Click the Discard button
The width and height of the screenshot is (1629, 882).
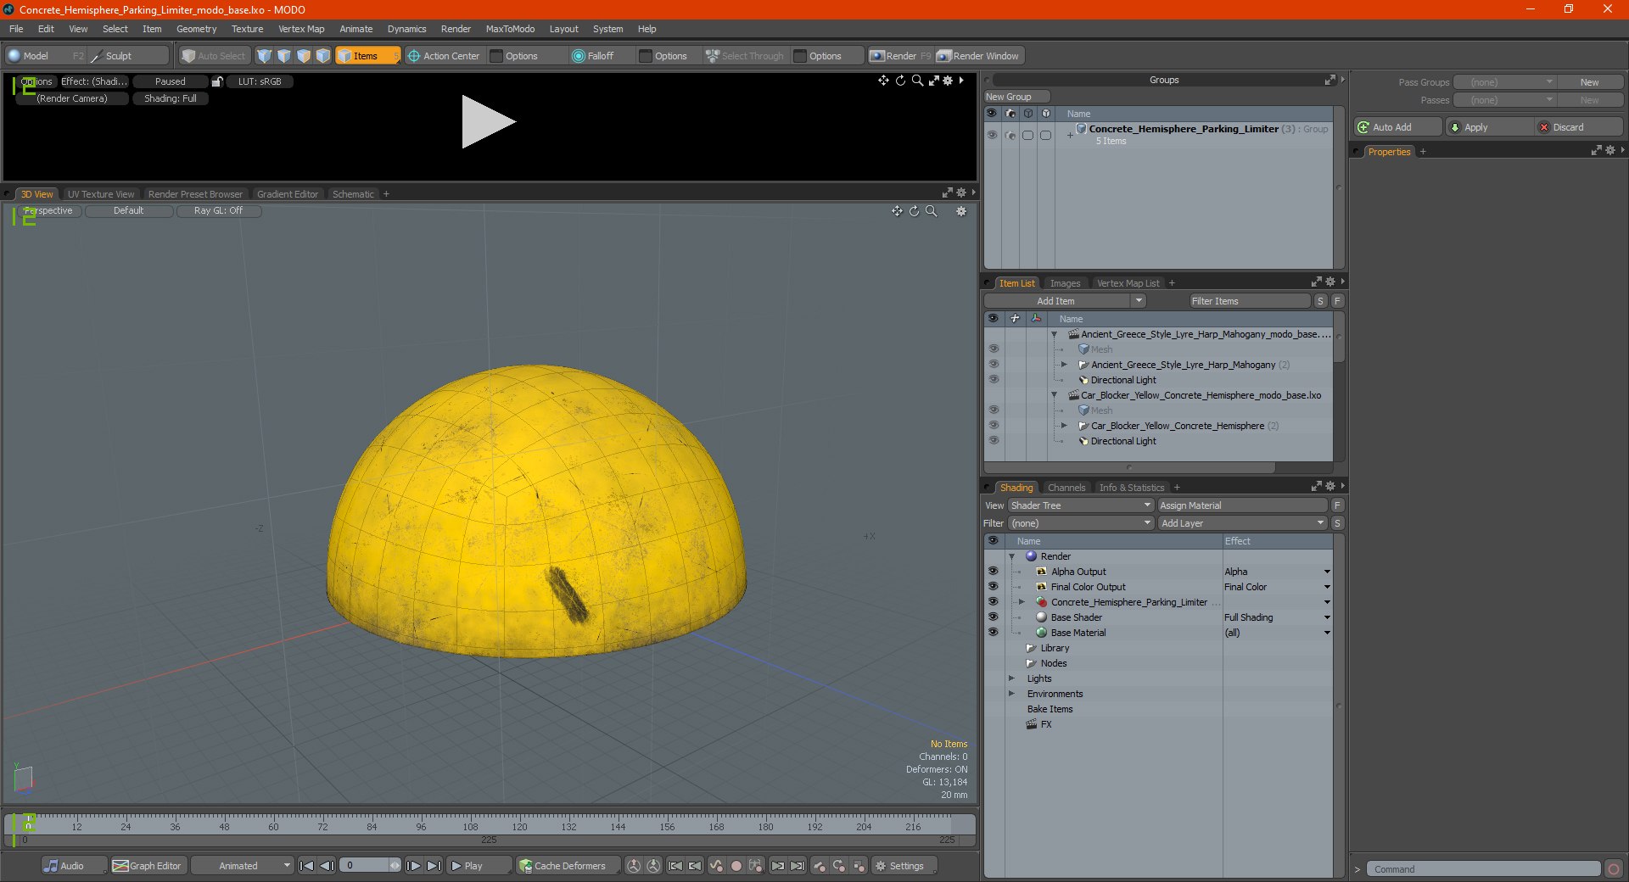tap(1579, 127)
